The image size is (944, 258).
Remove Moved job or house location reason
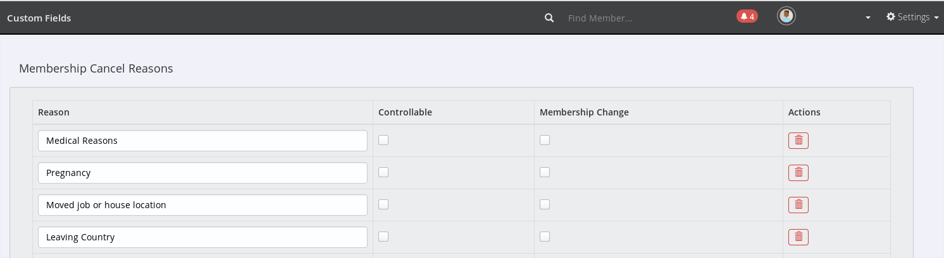798,205
